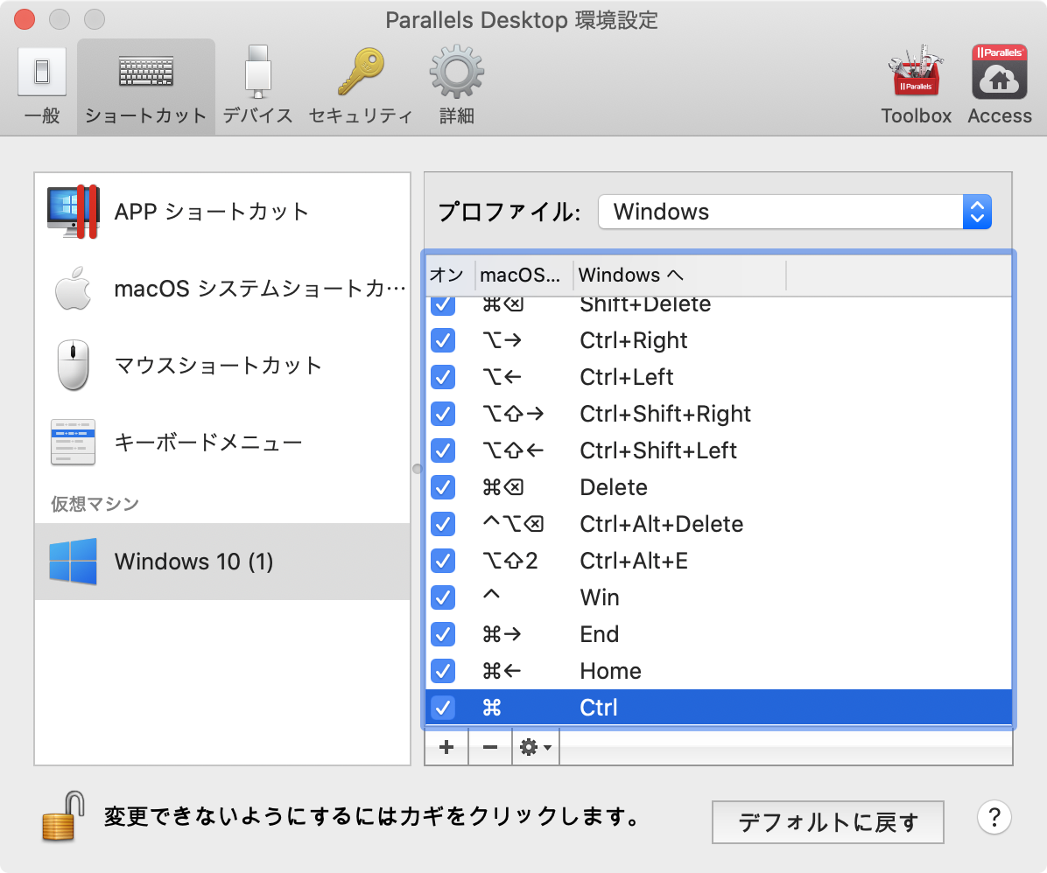Select the Windows 10 (1) virtual machine
The image size is (1047, 873).
[222, 562]
